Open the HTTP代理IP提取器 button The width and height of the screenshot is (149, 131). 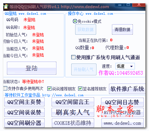[x=122, y=112]
